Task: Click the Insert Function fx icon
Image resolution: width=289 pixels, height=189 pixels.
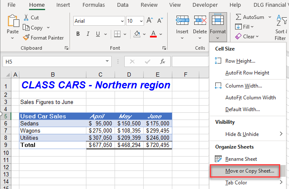Action: 163,61
